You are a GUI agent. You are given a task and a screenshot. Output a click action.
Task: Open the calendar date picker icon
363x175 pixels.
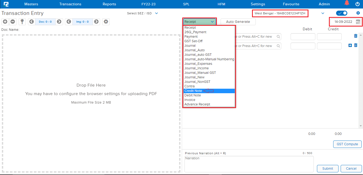[358, 22]
